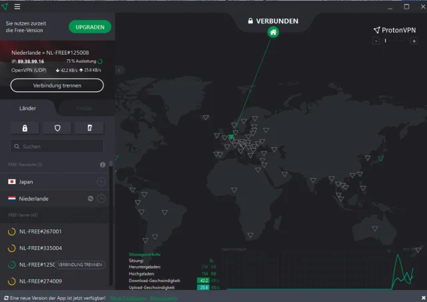The image size is (427, 302).
Task: Click the Nigeria server marker on map
Action: 234,190
